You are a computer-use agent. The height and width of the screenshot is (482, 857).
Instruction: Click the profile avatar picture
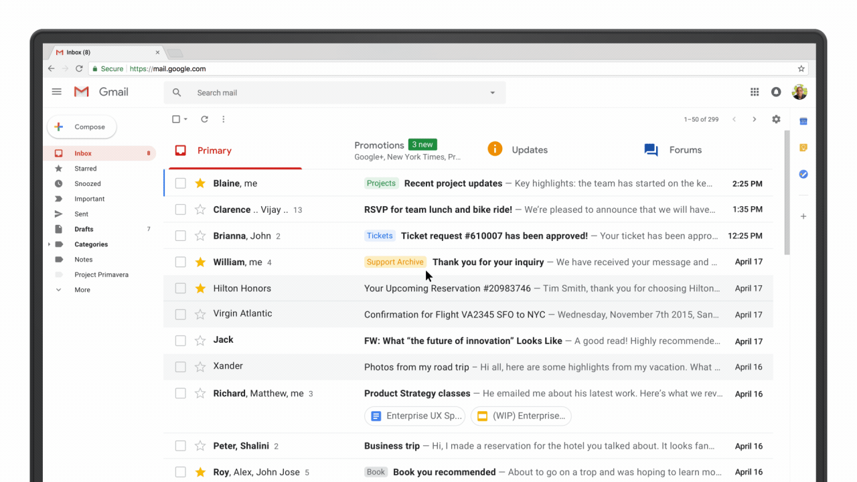click(799, 92)
